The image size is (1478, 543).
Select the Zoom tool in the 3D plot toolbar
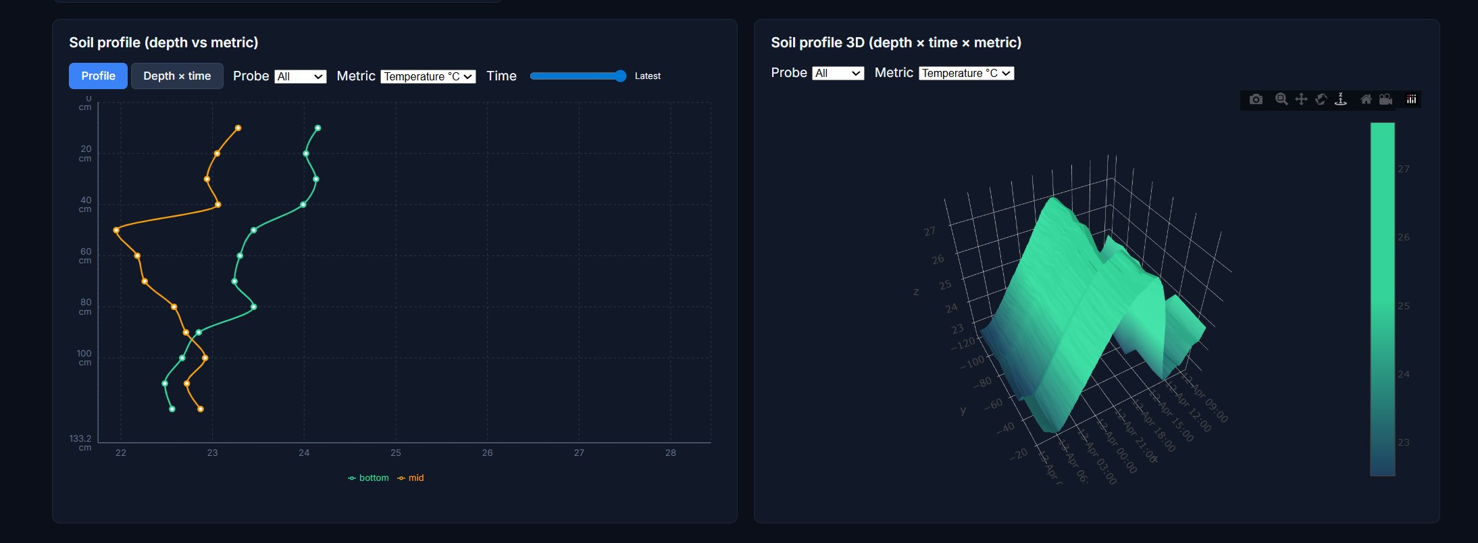[1281, 100]
